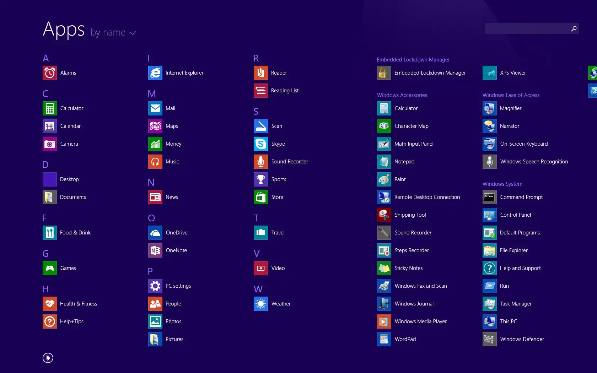Launch the Sports trophy icon

click(261, 179)
